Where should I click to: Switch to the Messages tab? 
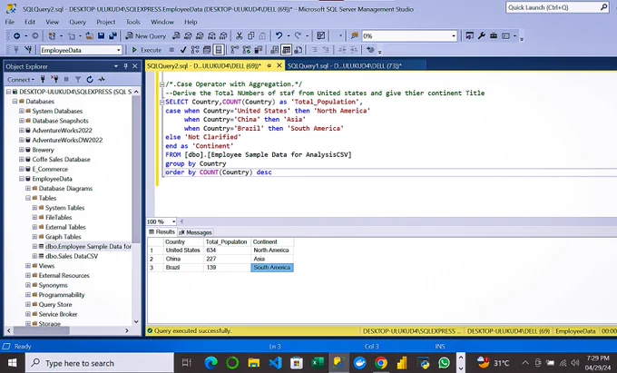point(196,232)
